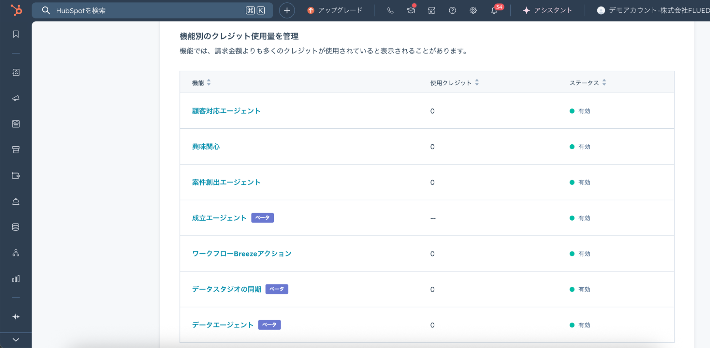Image resolution: width=710 pixels, height=348 pixels.
Task: Open the reporting bar chart sidebar icon
Action: tap(16, 279)
